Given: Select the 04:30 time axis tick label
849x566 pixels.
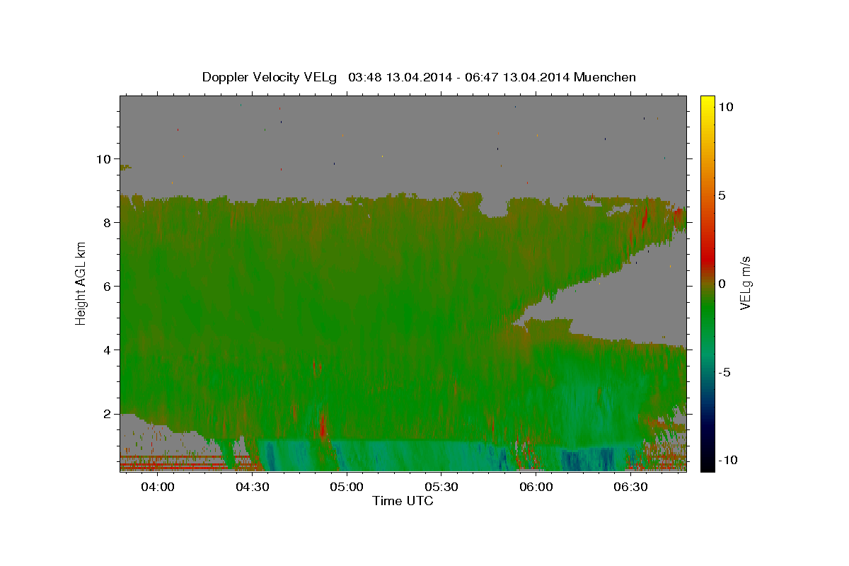Looking at the screenshot, I should [x=252, y=487].
